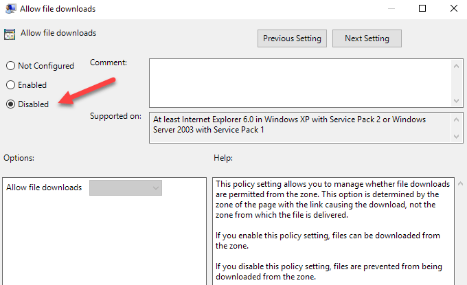The width and height of the screenshot is (467, 285).
Task: Click the policy icon in the title bar
Action: tap(10, 9)
